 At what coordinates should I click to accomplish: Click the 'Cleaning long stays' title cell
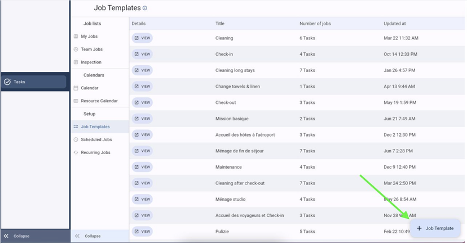point(235,70)
